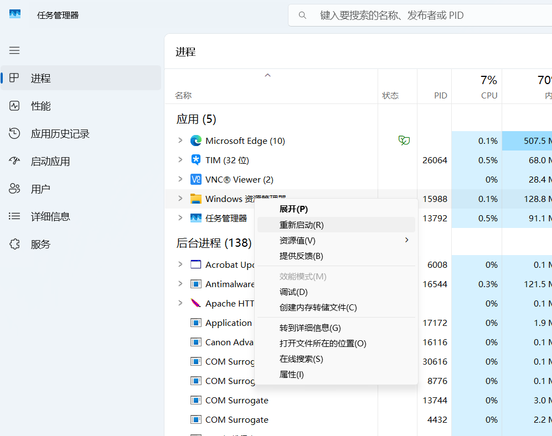Toggle the hamburger navigation menu
The height and width of the screenshot is (436, 552).
pos(14,50)
